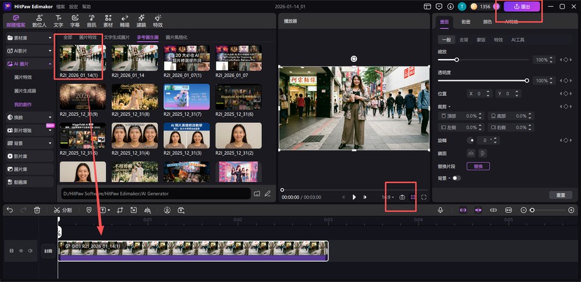Open the folder icon beside the file path
This screenshot has height=282, width=581.
click(x=257, y=194)
